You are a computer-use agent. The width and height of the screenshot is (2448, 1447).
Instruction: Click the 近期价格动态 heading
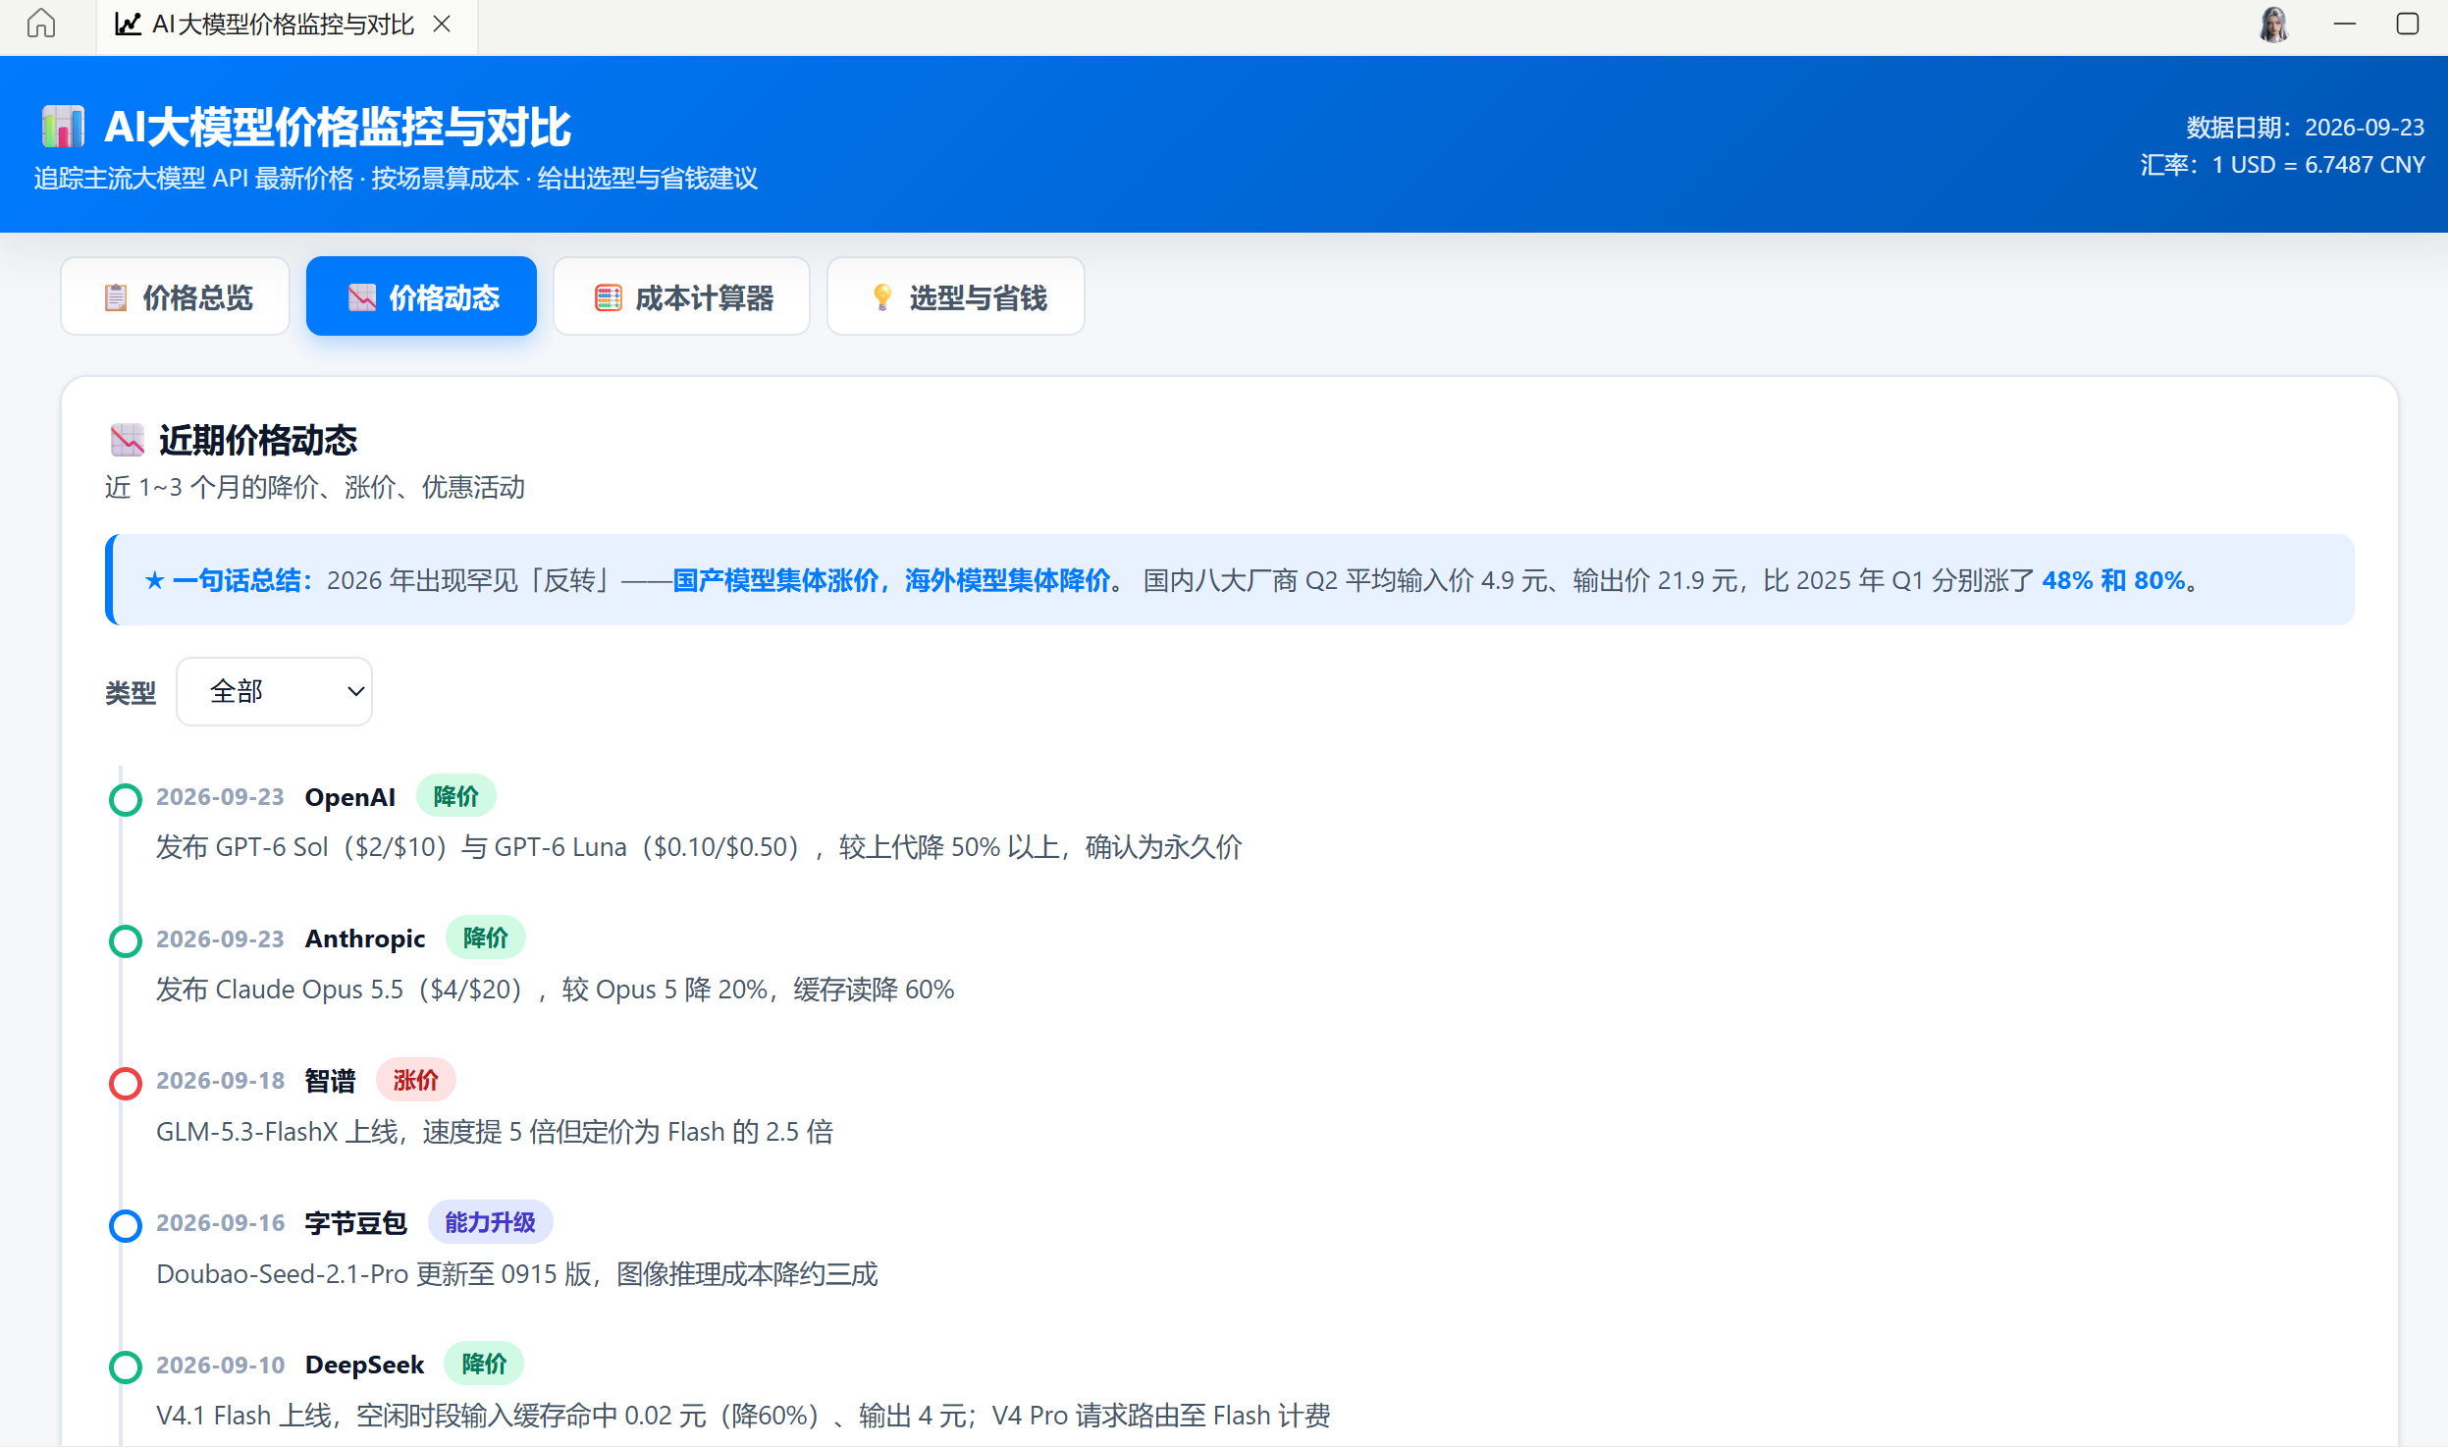[x=258, y=440]
